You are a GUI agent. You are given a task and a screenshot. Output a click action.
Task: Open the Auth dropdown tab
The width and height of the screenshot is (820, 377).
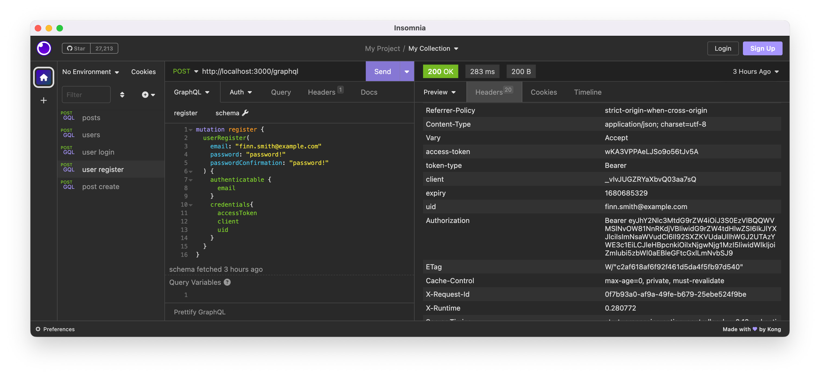[x=241, y=92]
